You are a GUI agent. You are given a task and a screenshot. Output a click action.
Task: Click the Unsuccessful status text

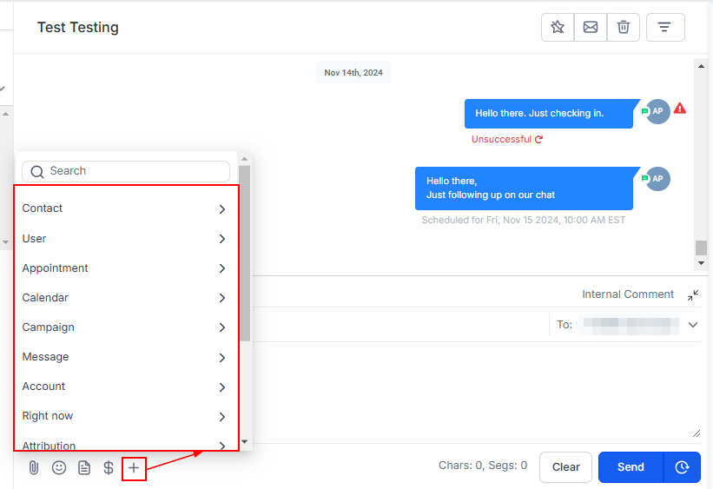tap(501, 139)
